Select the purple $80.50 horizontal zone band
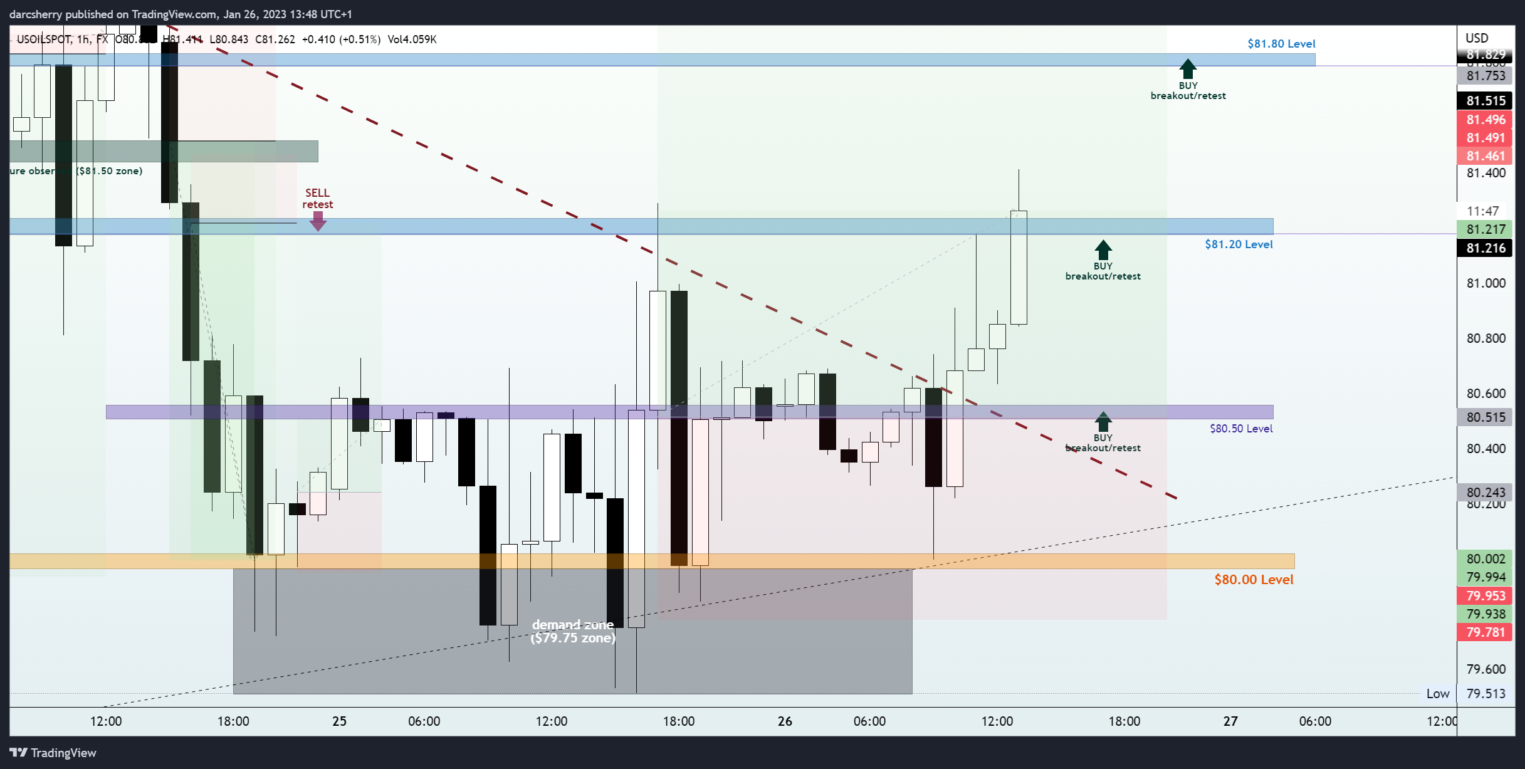Viewport: 1525px width, 769px height. [689, 412]
